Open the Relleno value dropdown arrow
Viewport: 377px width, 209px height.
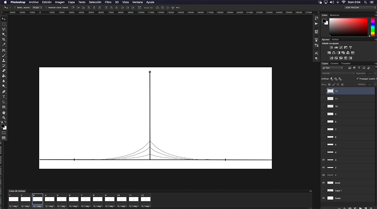[x=375, y=85]
